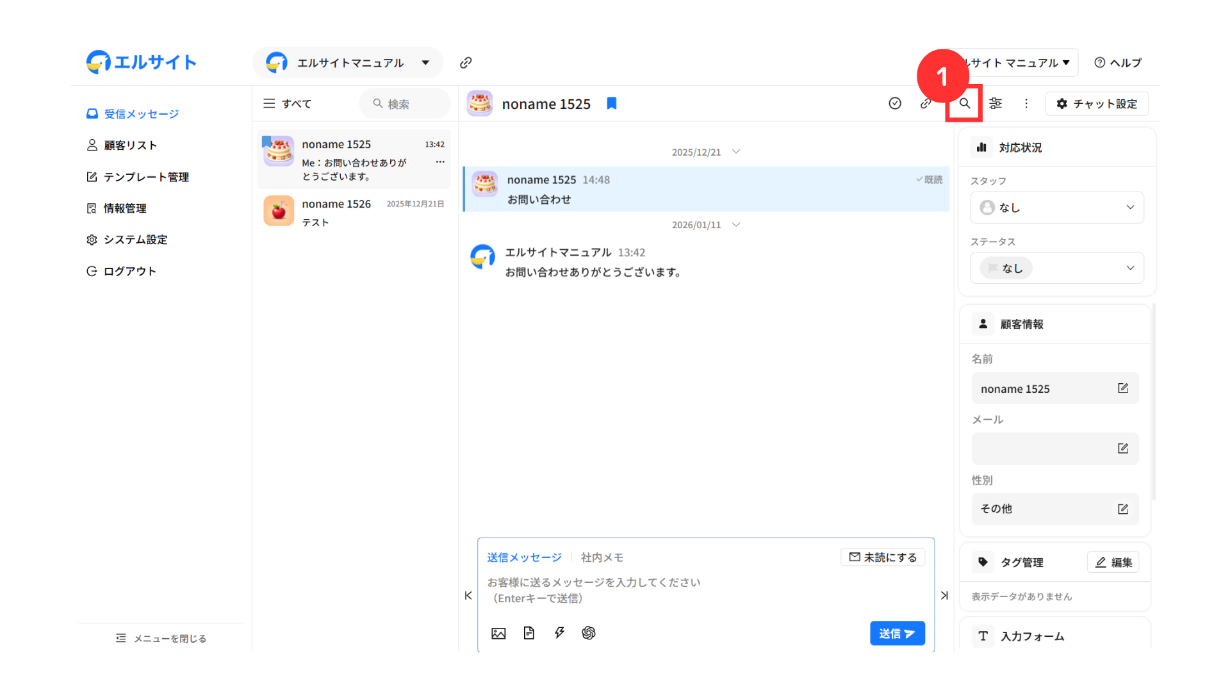Copy link icon next to account selector

(x=466, y=63)
